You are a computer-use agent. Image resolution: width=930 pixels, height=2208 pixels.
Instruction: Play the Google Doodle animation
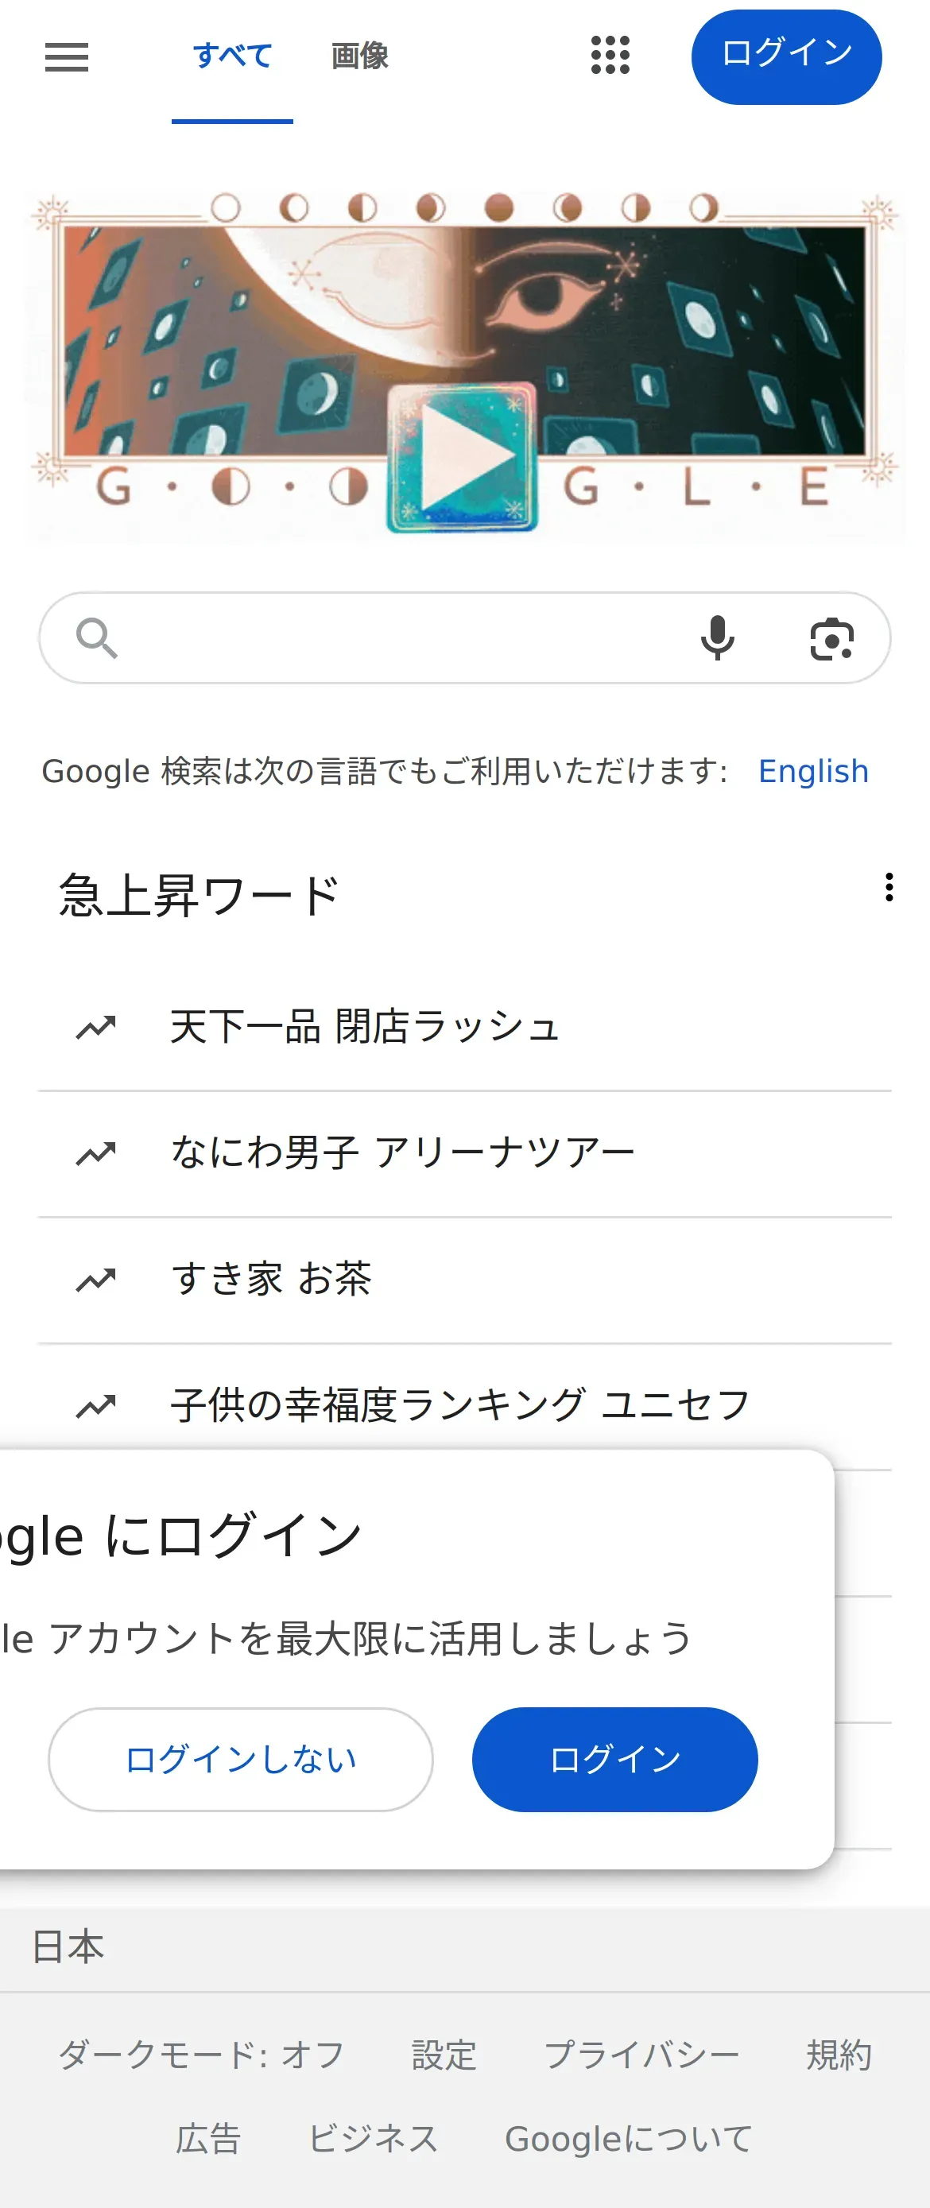pyautogui.click(x=463, y=458)
